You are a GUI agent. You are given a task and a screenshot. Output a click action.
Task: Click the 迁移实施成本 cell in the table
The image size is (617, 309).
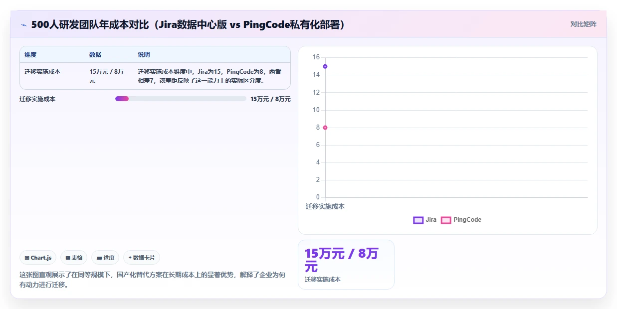click(x=42, y=72)
